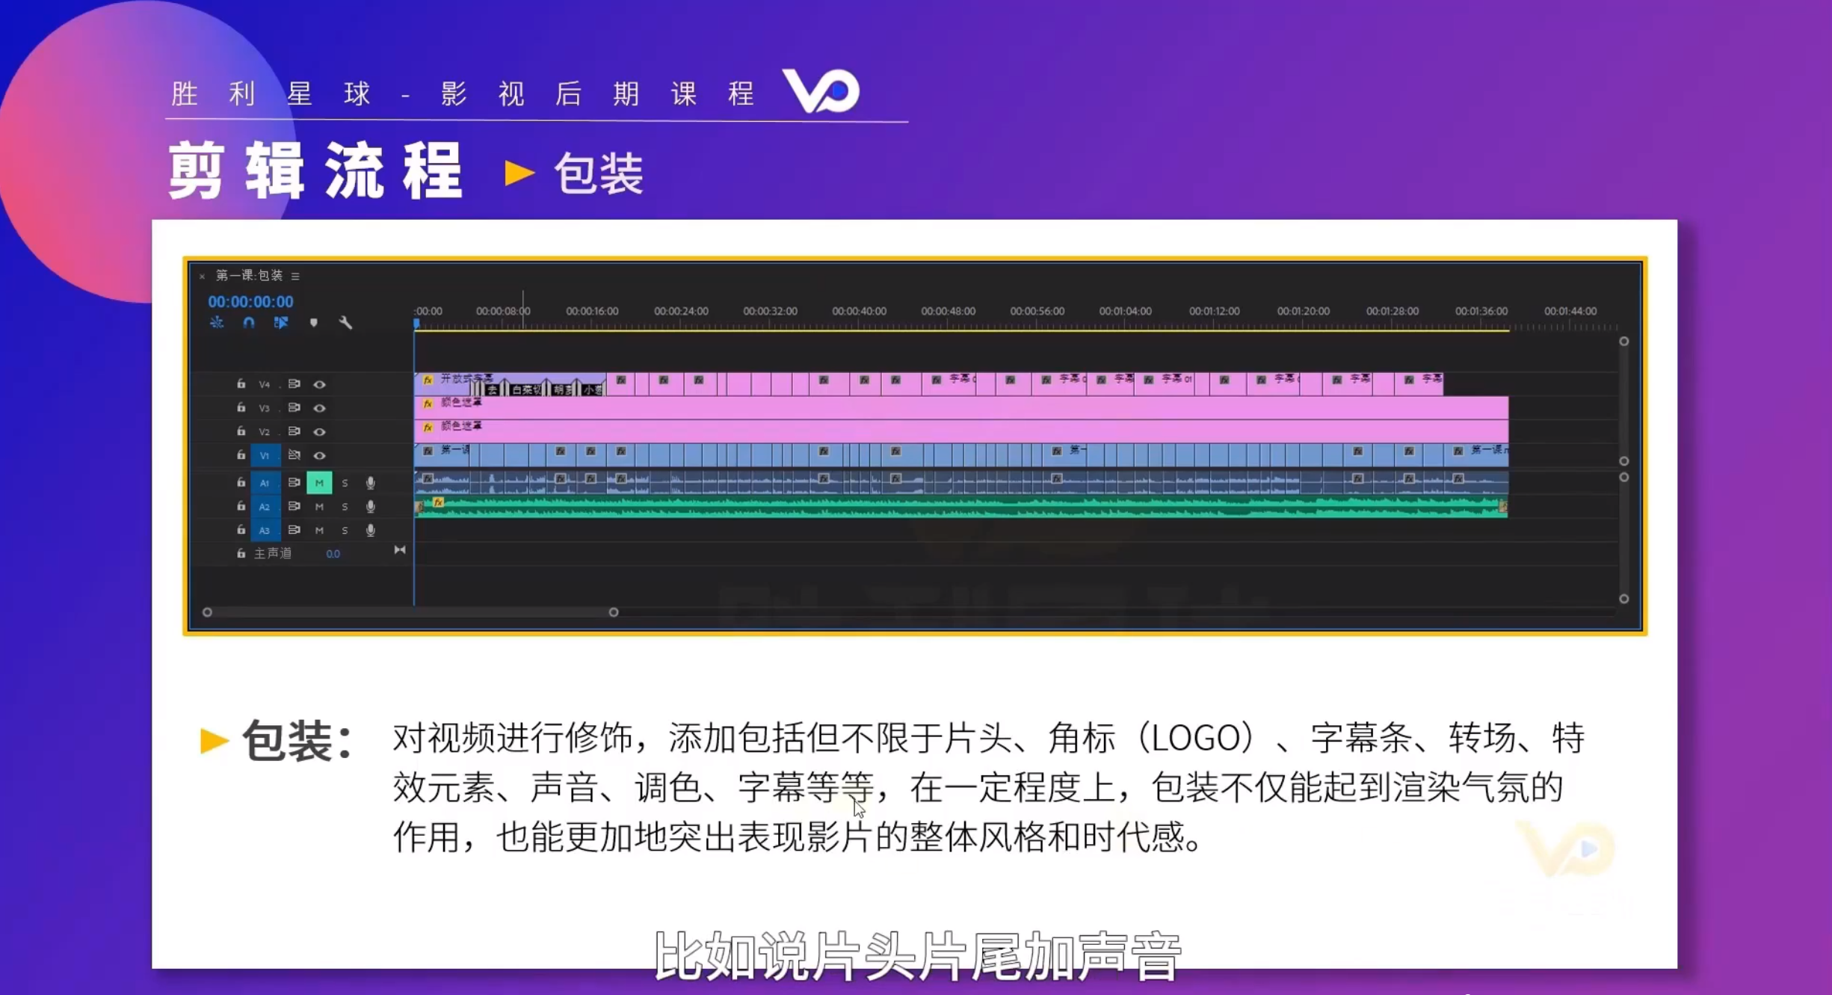
Task: Open the wrench Timeline Display Settings
Action: tap(345, 322)
